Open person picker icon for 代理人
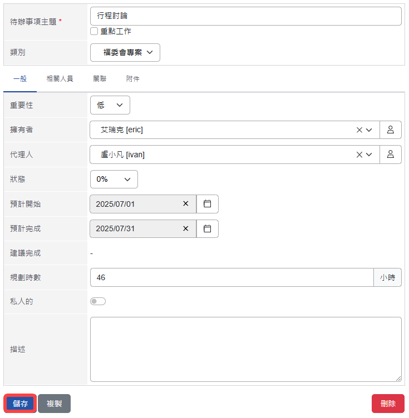The image size is (409, 418). tap(390, 155)
